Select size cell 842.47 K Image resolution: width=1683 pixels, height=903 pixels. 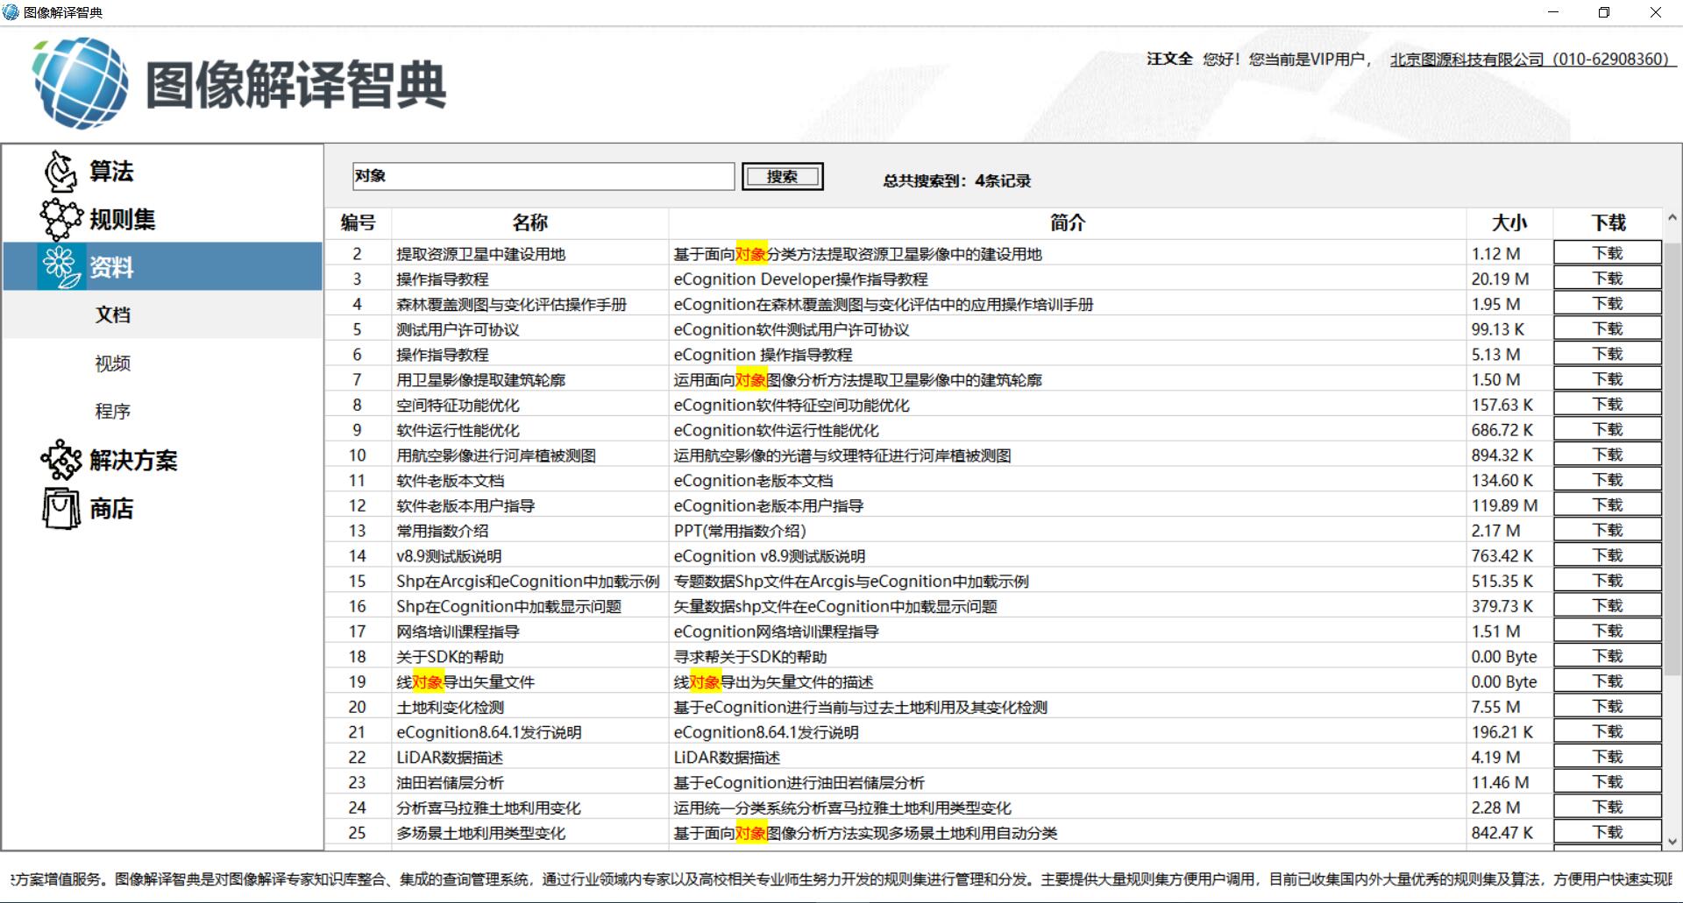tap(1509, 833)
